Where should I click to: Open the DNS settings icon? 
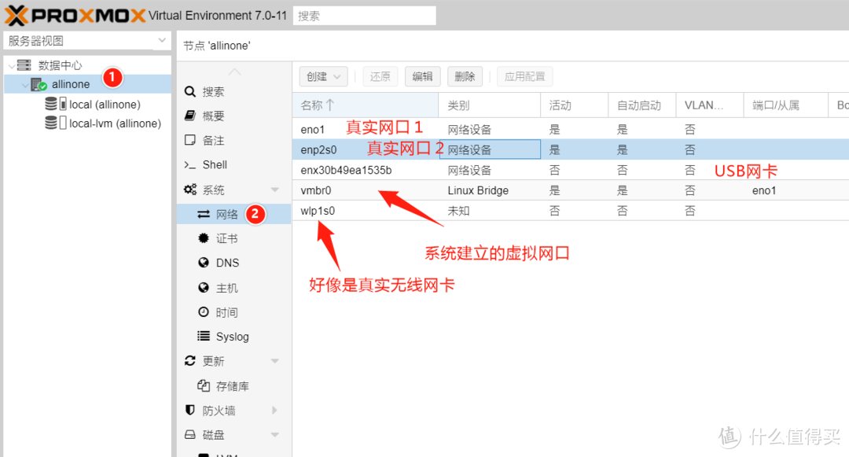[203, 263]
